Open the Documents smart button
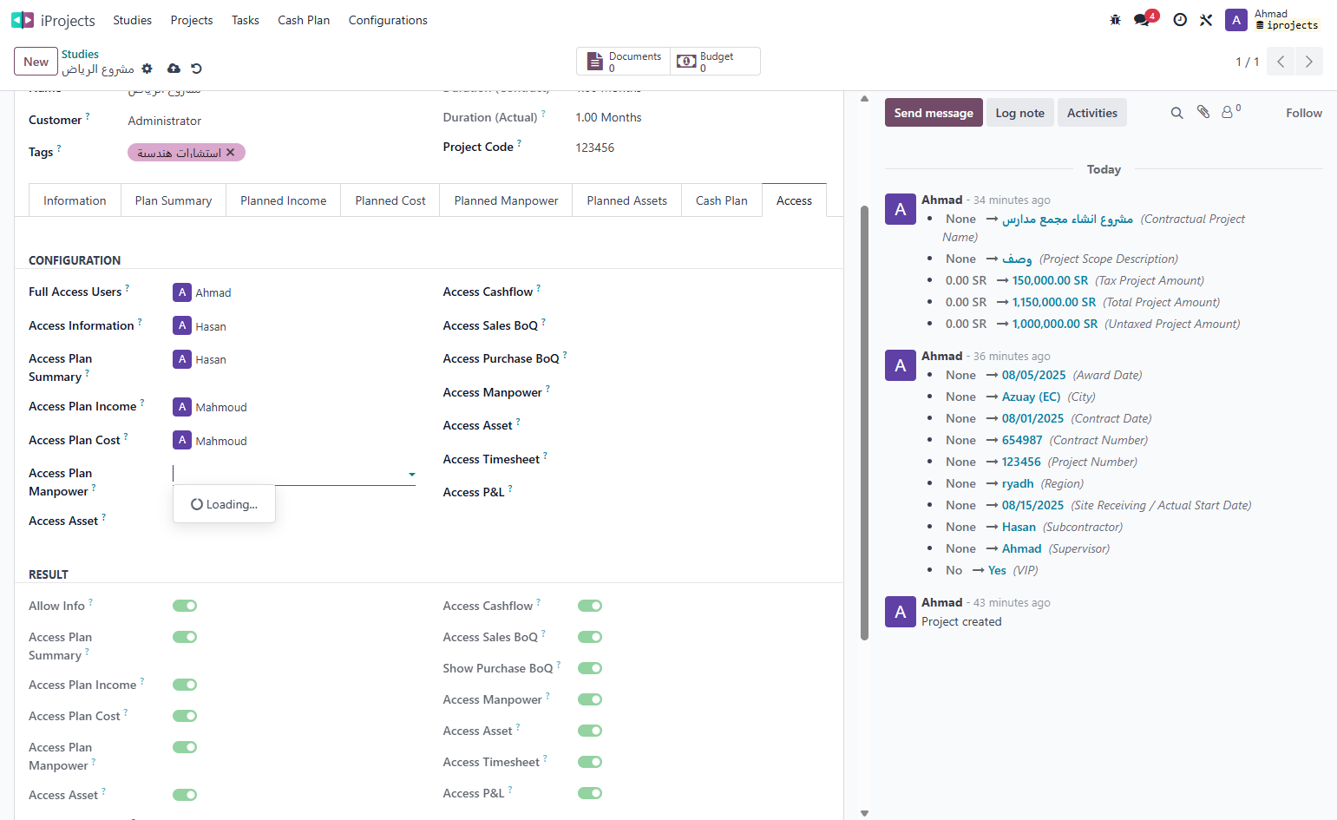Viewport: 1337px width, 820px height. (624, 62)
